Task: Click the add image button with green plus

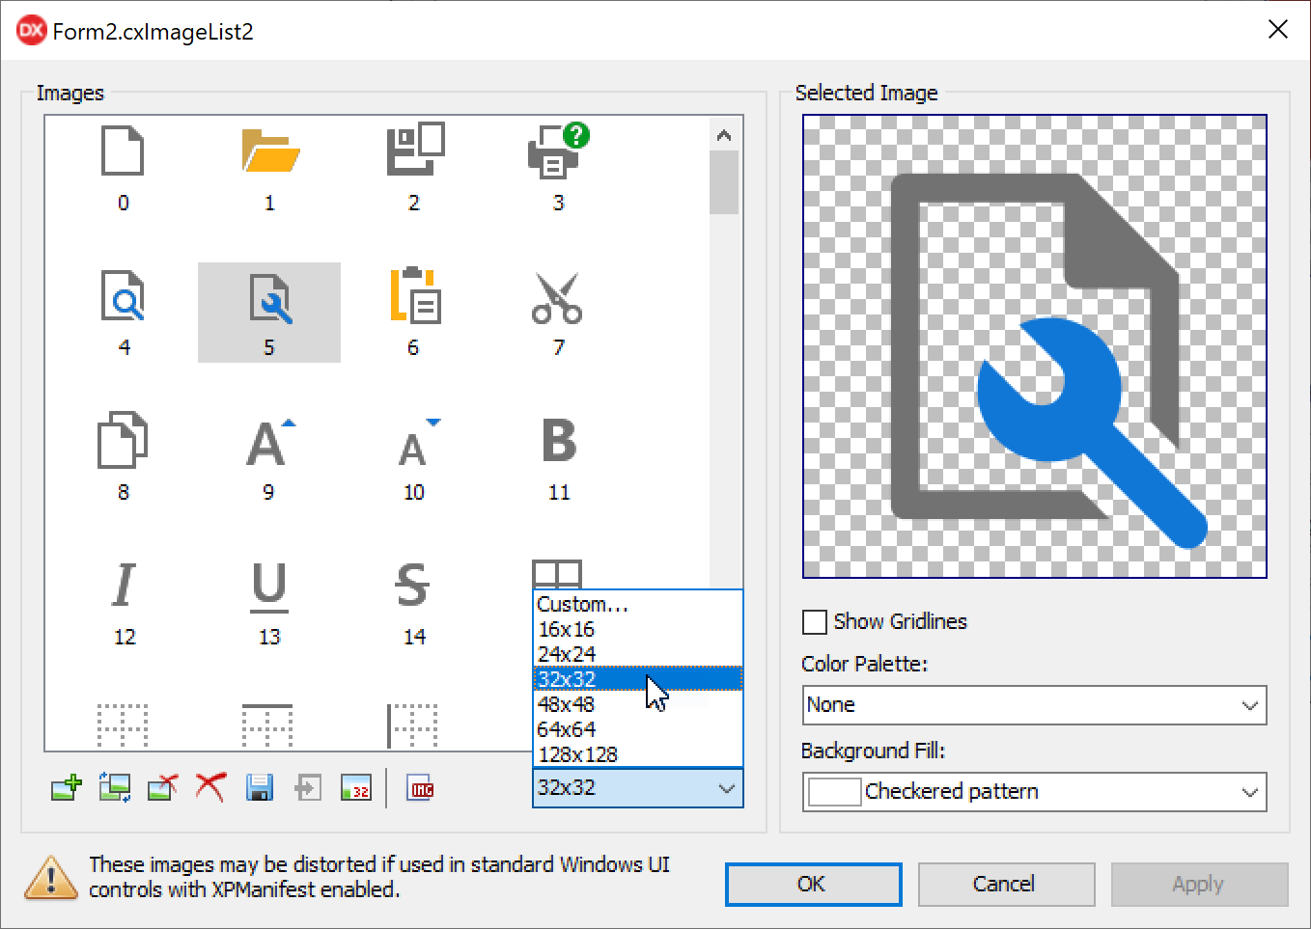Action: [67, 788]
